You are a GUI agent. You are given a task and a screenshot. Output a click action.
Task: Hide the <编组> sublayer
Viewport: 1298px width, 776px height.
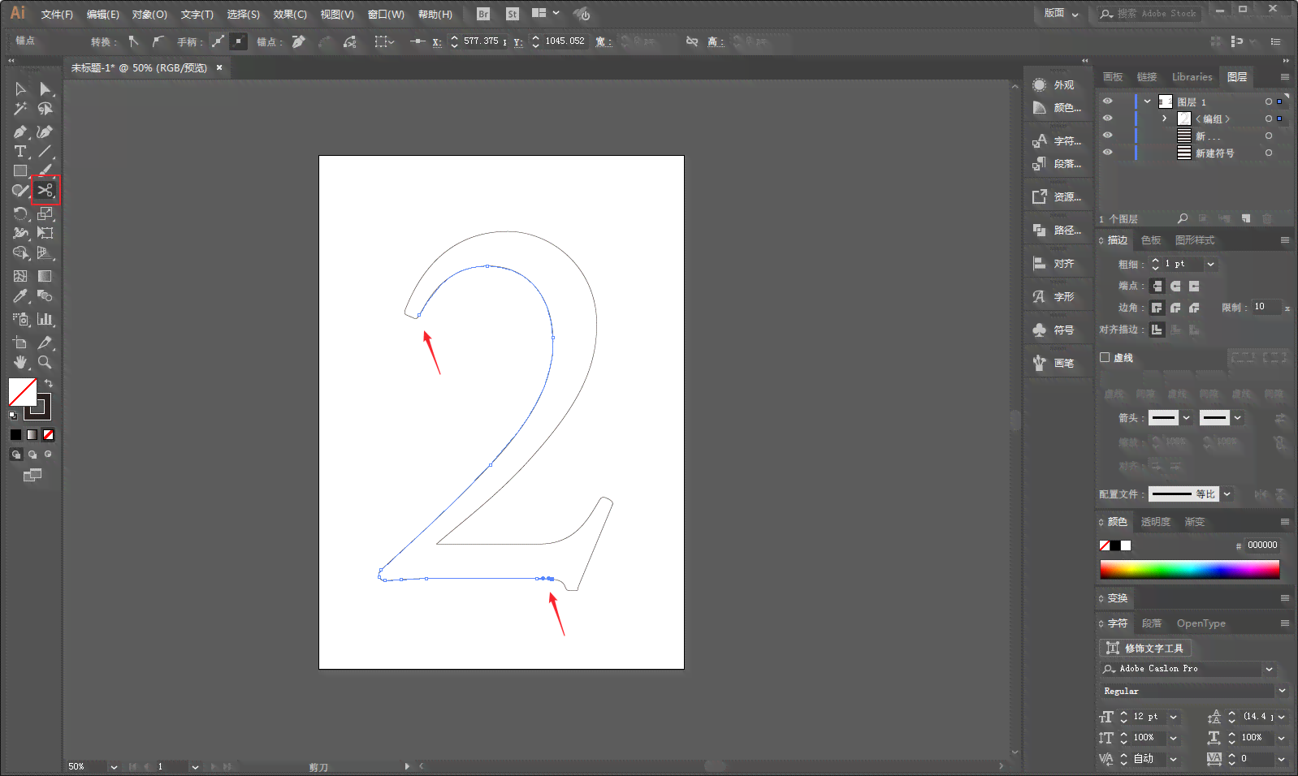(x=1107, y=119)
